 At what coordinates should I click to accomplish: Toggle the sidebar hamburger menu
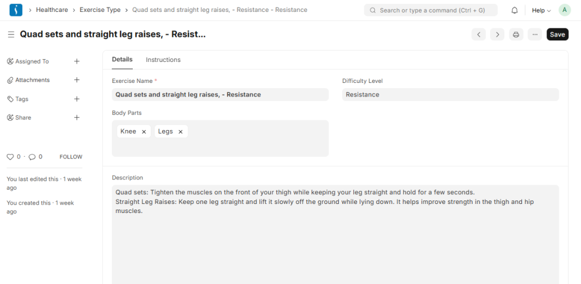coord(11,35)
